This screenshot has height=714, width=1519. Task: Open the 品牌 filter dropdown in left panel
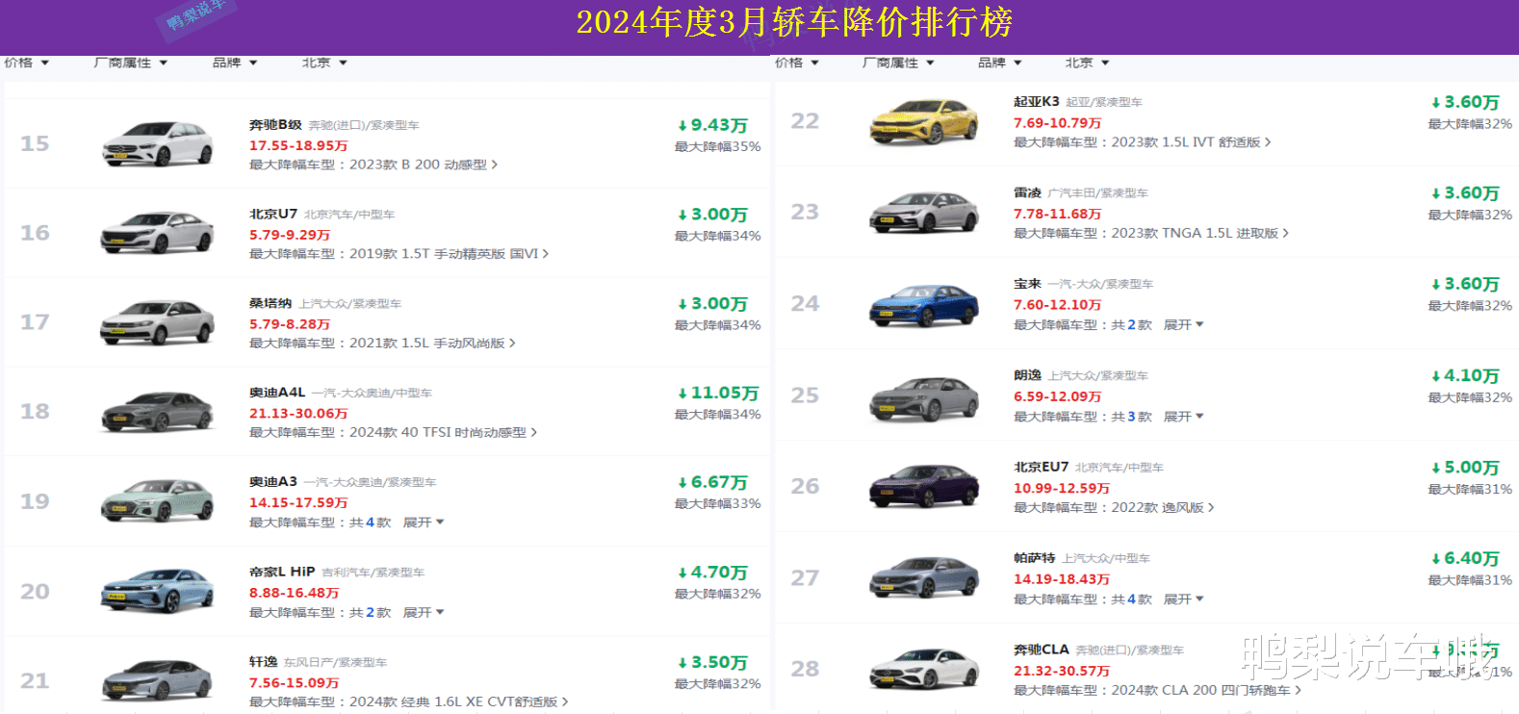[235, 63]
